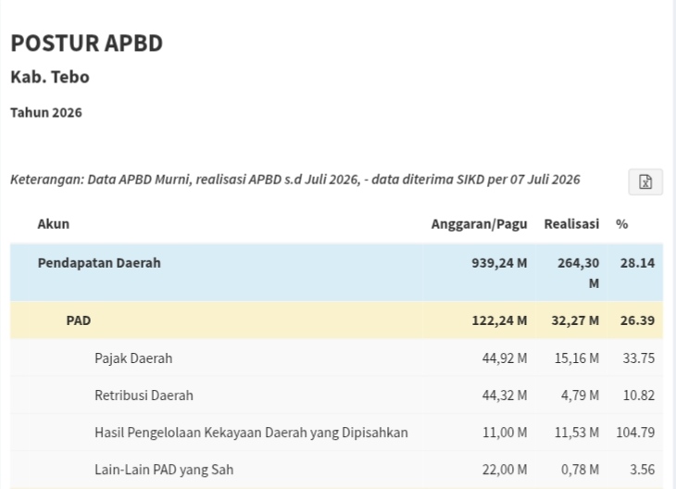Viewport: 676px width, 489px height.
Task: Click the PAD row label
Action: click(x=79, y=320)
